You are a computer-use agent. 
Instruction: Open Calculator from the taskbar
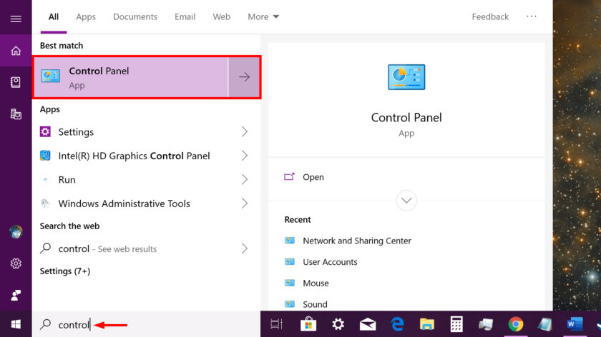pos(456,324)
